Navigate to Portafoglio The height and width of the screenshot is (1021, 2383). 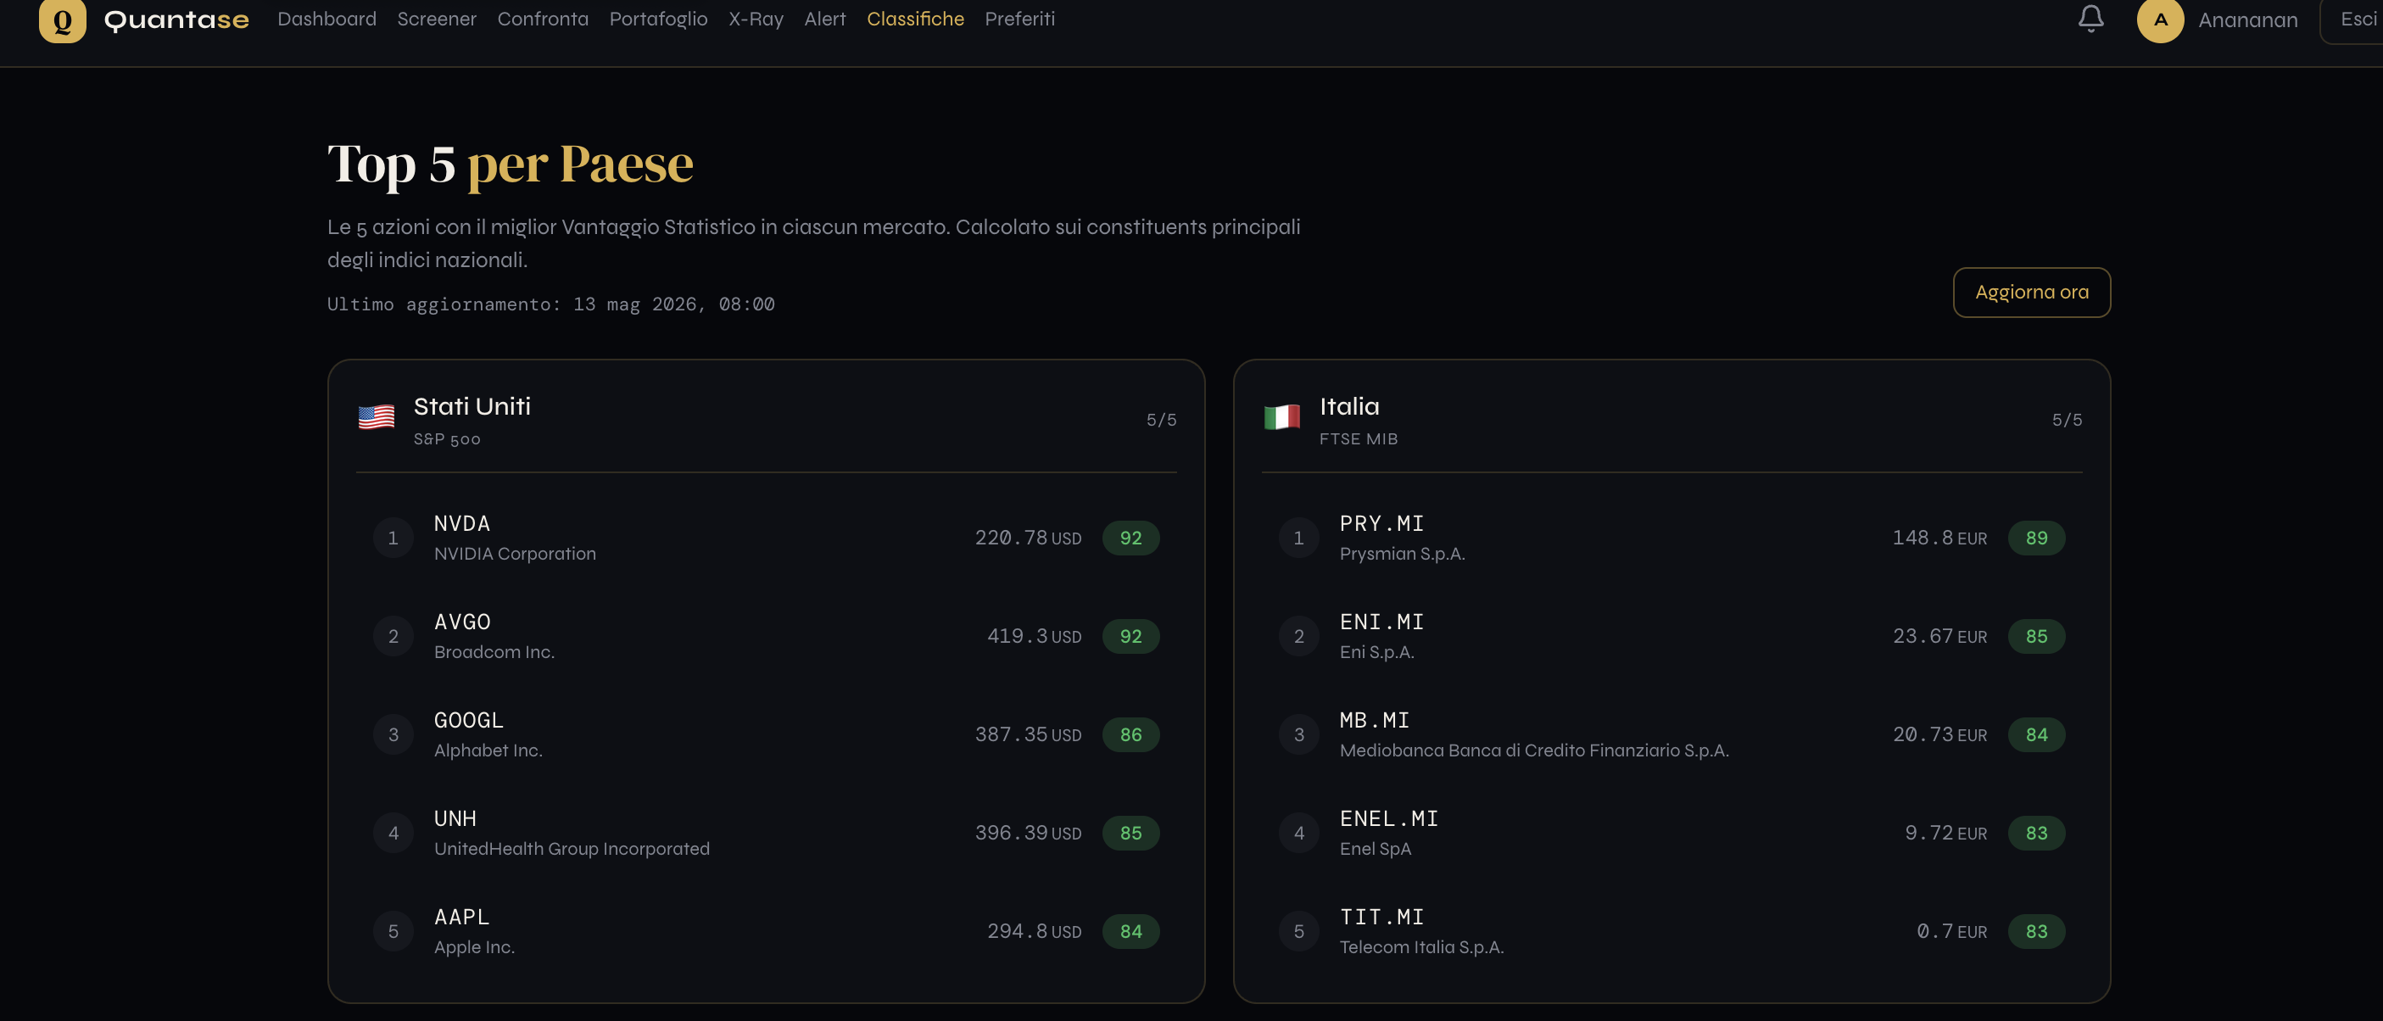point(659,20)
